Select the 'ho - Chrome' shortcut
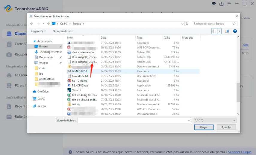Viewport: 256px width, 155px height. pyautogui.click(x=80, y=80)
